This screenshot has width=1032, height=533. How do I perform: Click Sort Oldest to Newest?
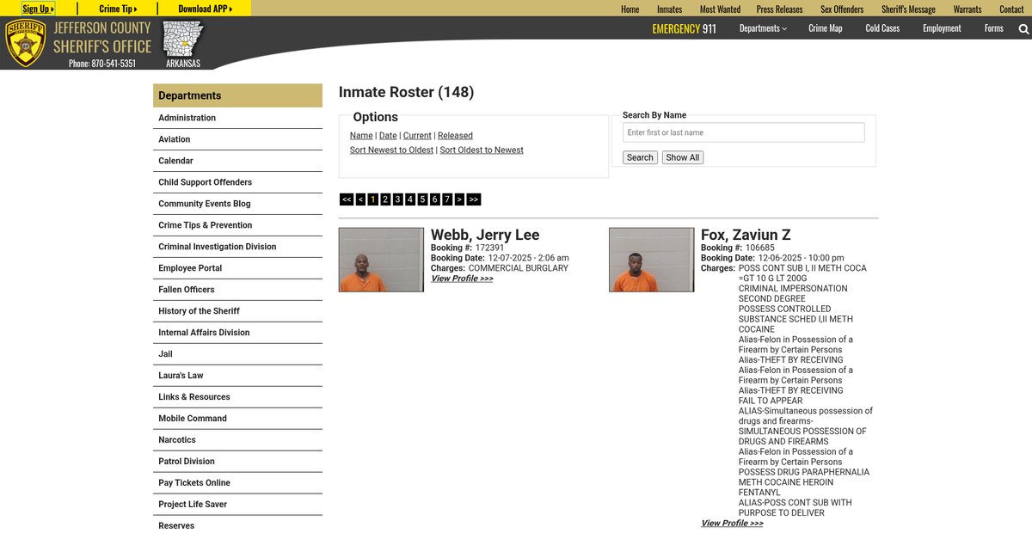(482, 150)
